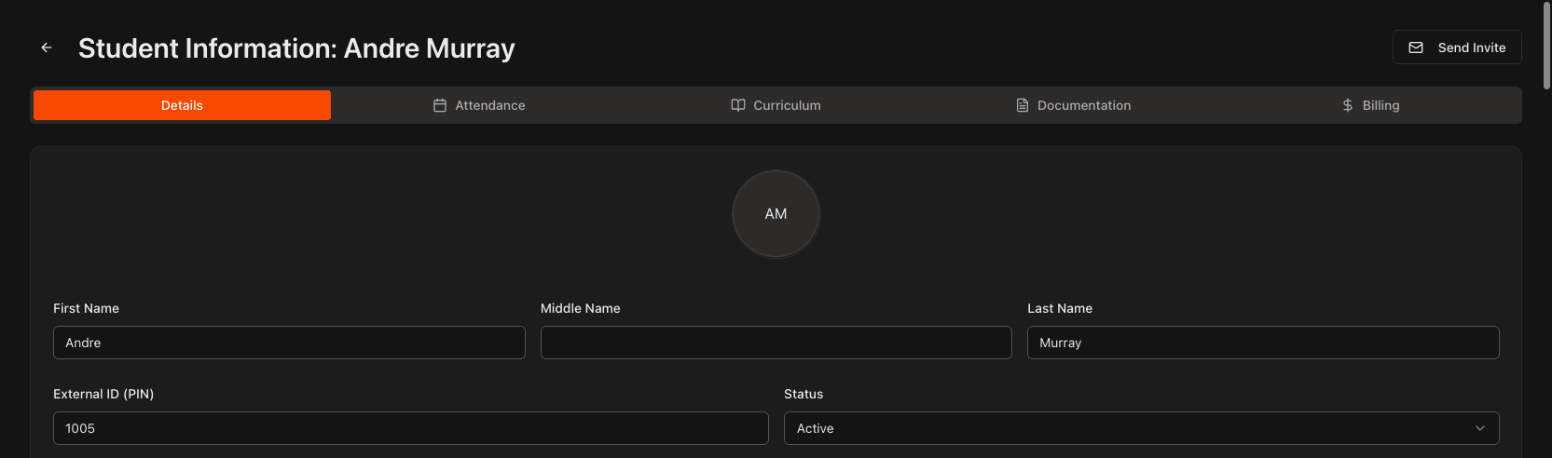Click the calendar icon on Attendance tab
This screenshot has height=458, width=1552.
[440, 105]
